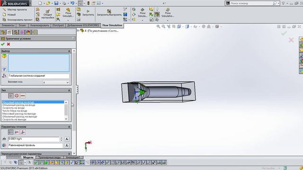Switch to Трехмерные виды bottom tab

(50, 157)
